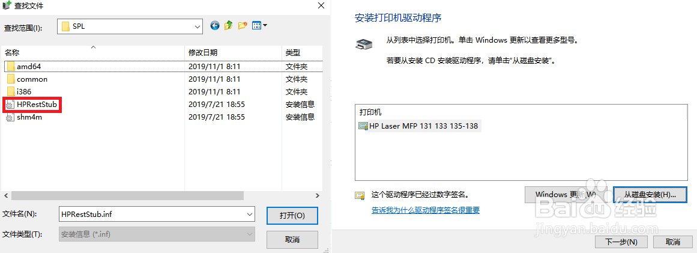Click the 2019/7/21 18:55 date for HPRestStub
Viewport: 697px width, 253px height.
pyautogui.click(x=217, y=105)
